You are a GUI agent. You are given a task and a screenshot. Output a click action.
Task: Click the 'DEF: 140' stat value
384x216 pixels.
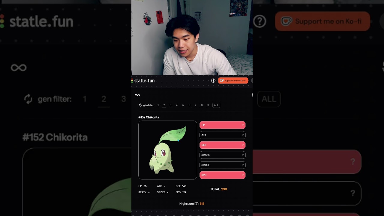pos(181,186)
